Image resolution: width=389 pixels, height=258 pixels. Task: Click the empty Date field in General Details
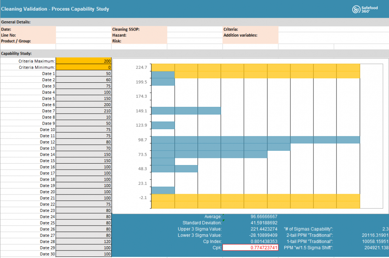click(x=83, y=29)
